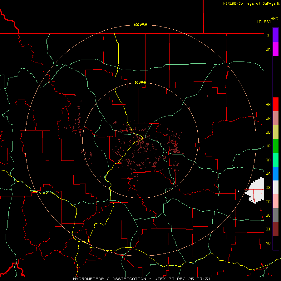Click the "HHC" product code text
281x281 pixels.
click(274, 19)
